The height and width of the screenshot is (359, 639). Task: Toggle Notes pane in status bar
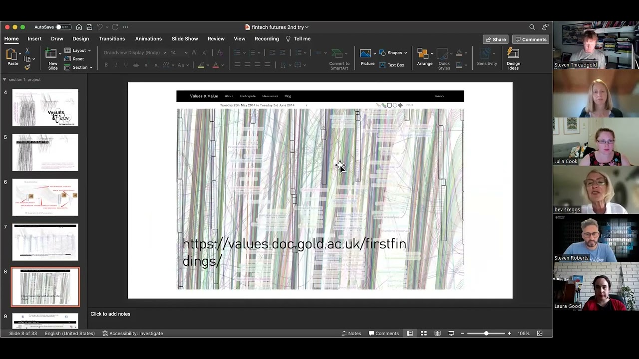coord(351,333)
